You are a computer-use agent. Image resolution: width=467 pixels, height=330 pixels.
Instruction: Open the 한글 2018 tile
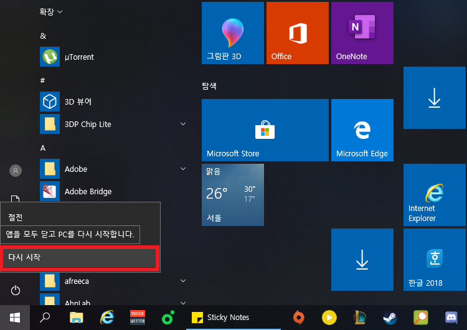[435, 260]
